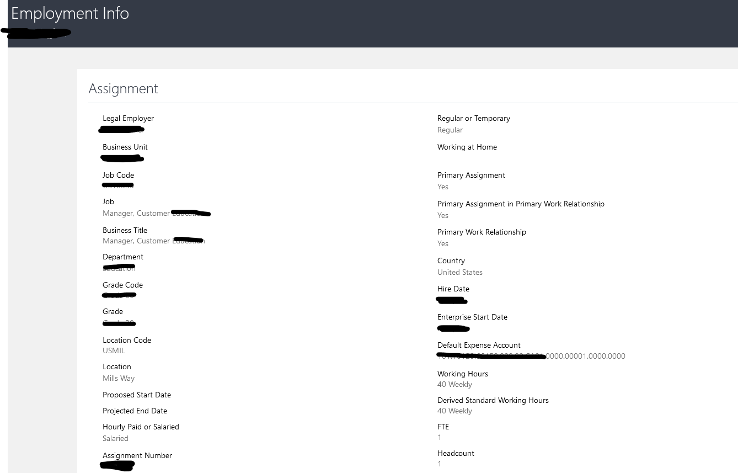738x473 pixels.
Task: Select the Grade field label
Action: pos(113,311)
